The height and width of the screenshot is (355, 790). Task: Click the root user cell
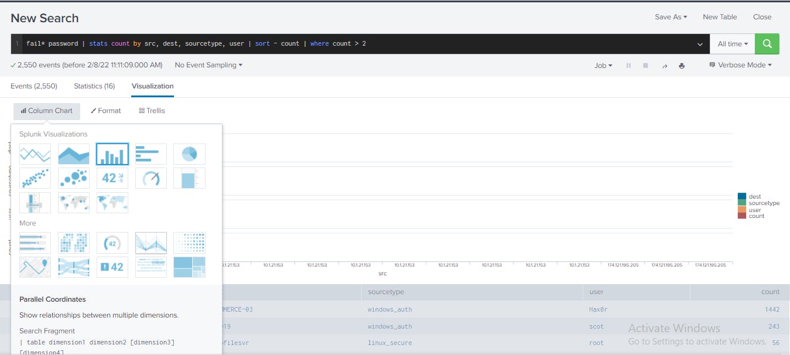(x=596, y=343)
